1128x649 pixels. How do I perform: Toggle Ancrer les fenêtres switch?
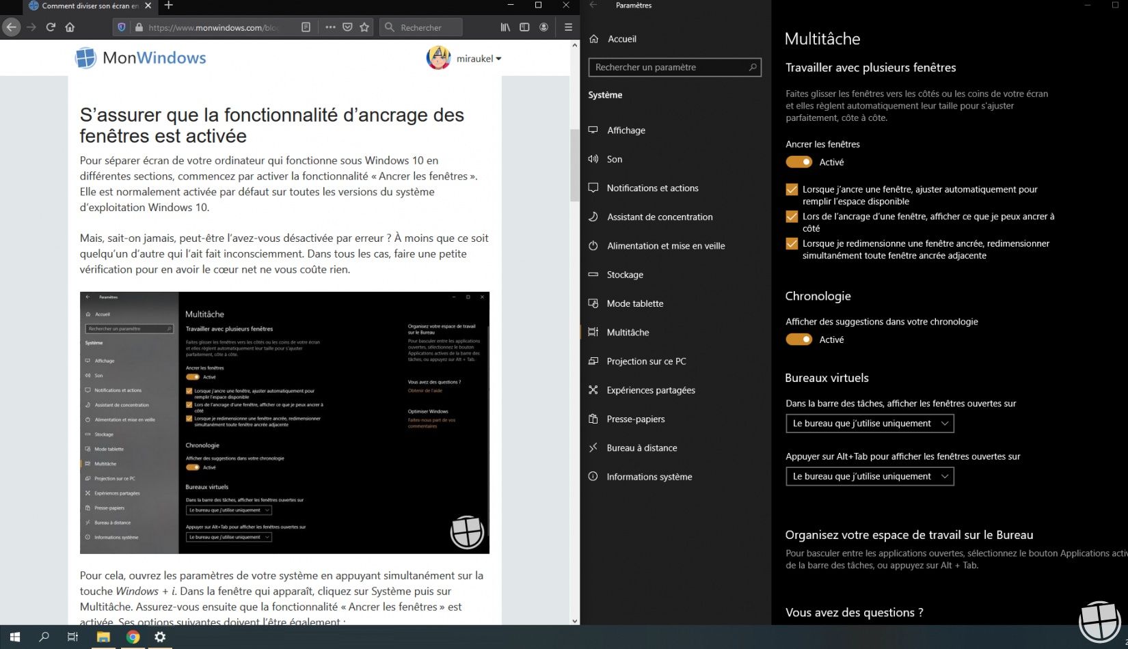coord(798,162)
